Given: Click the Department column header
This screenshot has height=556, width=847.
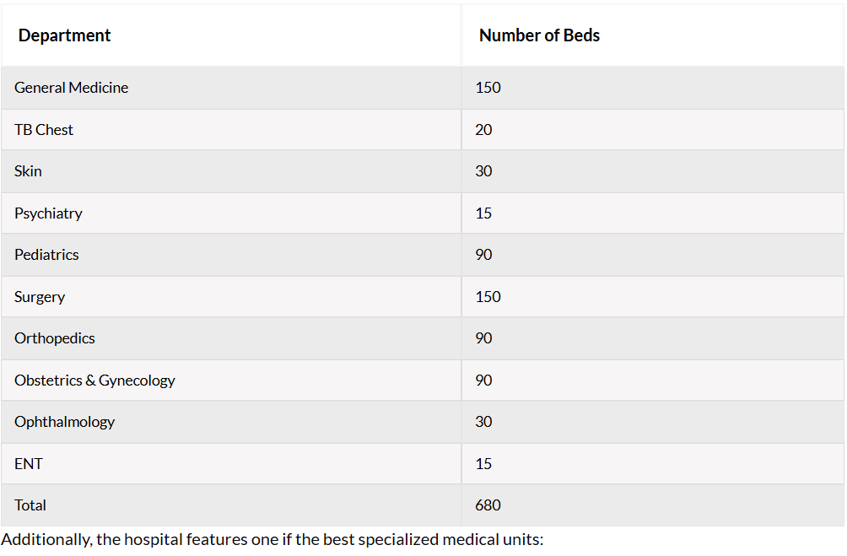Looking at the screenshot, I should pos(64,35).
